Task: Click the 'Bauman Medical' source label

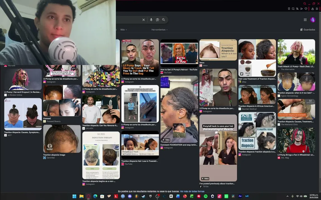Action: coord(249,109)
